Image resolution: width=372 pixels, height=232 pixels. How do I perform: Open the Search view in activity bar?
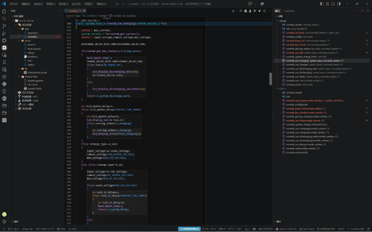[4, 19]
